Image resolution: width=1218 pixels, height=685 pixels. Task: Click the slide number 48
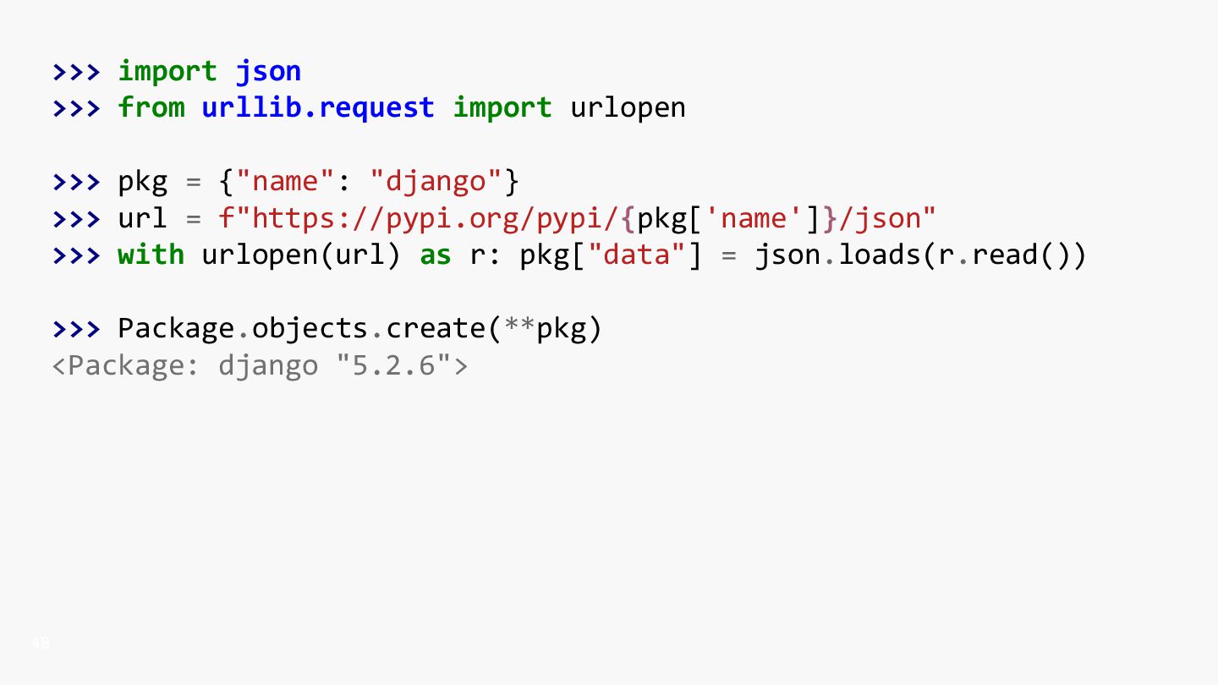point(41,644)
